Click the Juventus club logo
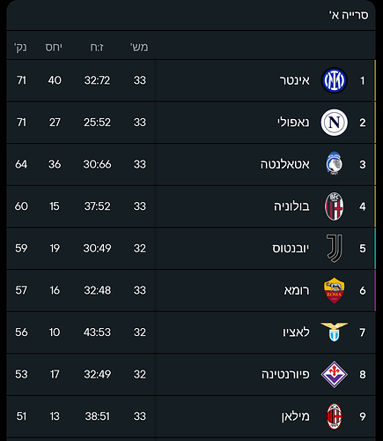Screen dimensions: 383x441 (x=335, y=249)
